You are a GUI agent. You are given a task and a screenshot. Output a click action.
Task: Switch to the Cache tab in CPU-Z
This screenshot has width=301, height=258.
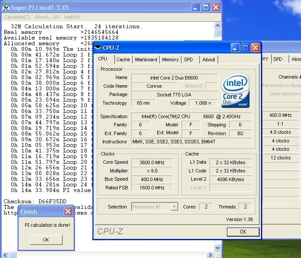[x=123, y=60]
